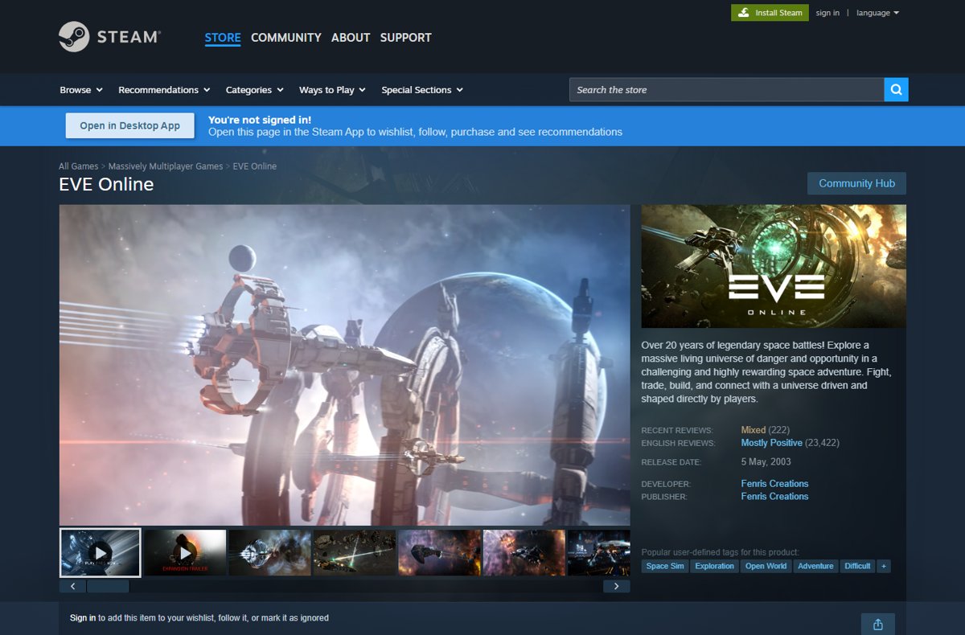Click the EVE Online breadcrumb link
The height and width of the screenshot is (635, 965).
(254, 166)
